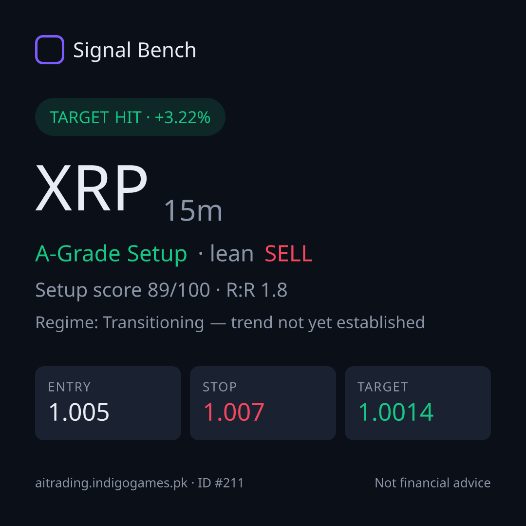Click the R:R 1.8 ratio text
The height and width of the screenshot is (526, 526).
point(257,290)
